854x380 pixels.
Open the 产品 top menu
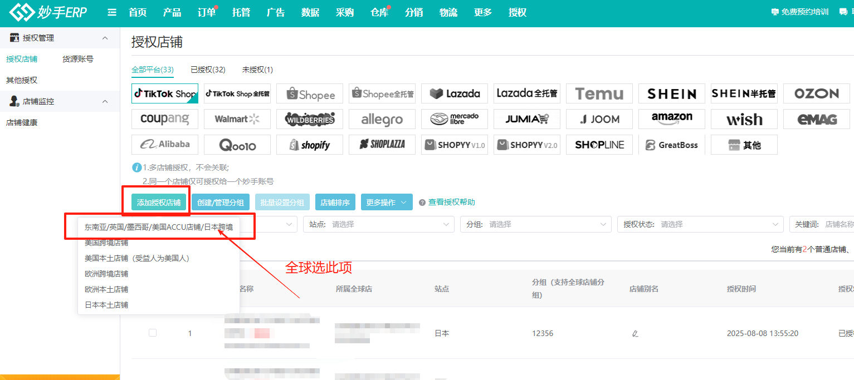(x=172, y=12)
